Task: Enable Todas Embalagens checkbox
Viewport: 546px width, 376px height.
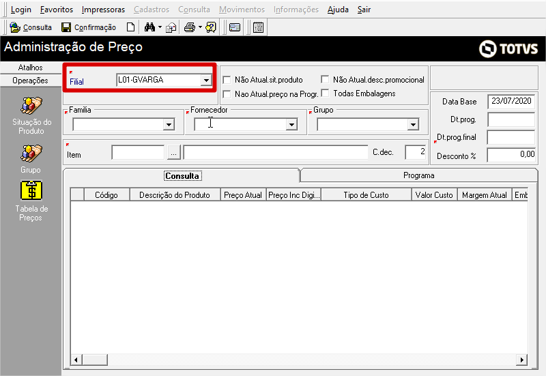Action: coord(325,93)
